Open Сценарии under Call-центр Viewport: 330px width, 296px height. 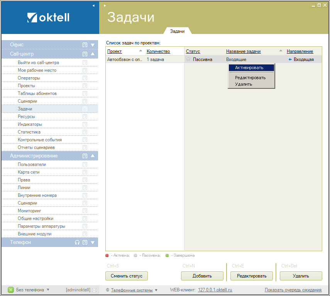27,101
